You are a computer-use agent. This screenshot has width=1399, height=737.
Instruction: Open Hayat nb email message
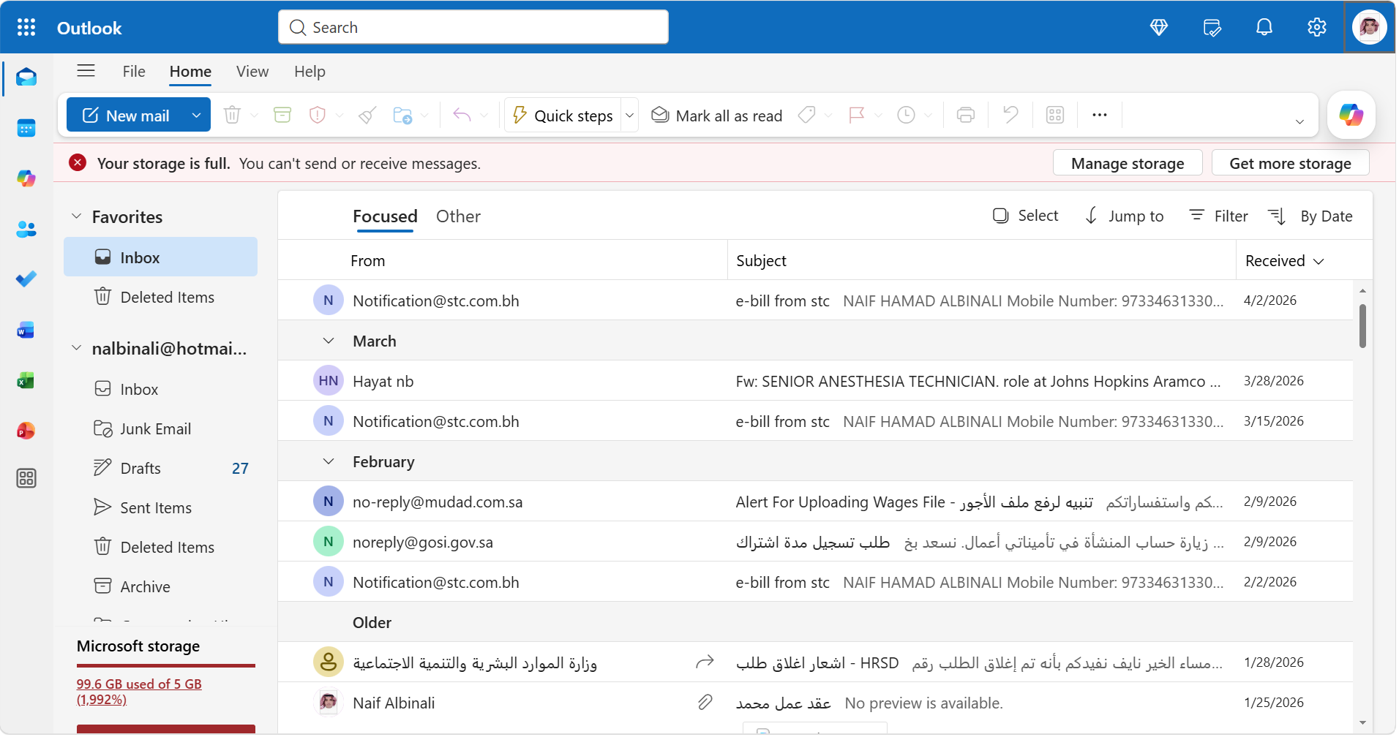point(815,381)
